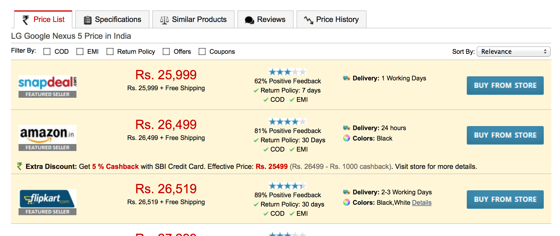Open the Price History tab
The width and height of the screenshot is (560, 236).
[x=332, y=19]
